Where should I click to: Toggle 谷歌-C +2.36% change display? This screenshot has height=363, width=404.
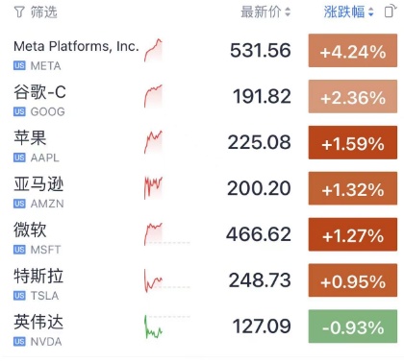pos(353,96)
